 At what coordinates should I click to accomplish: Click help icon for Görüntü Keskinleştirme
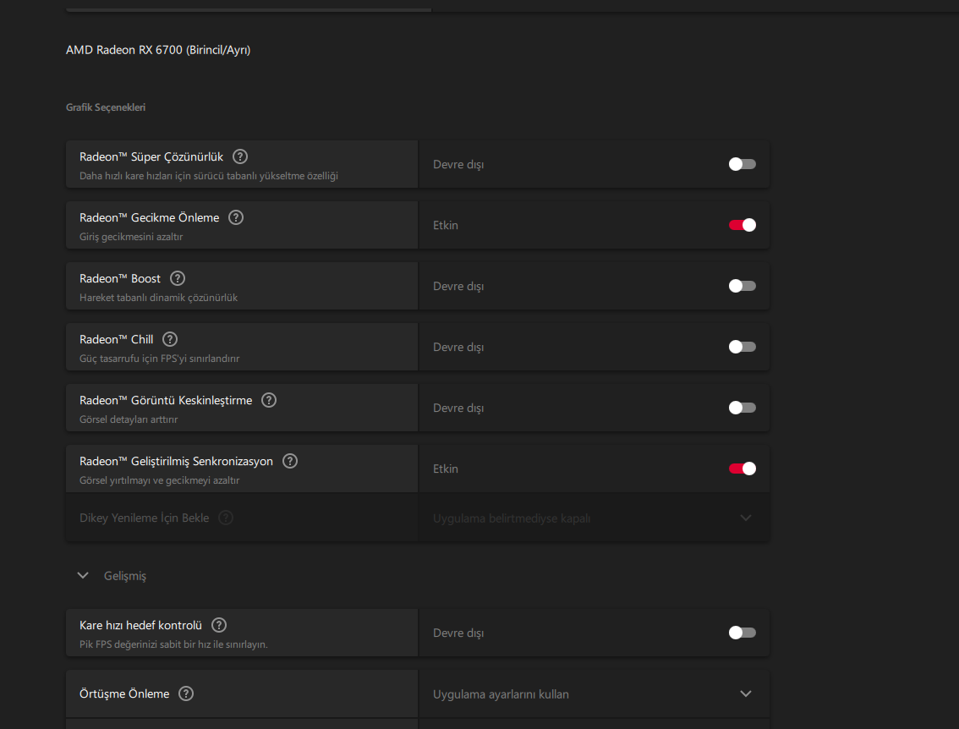coord(269,400)
